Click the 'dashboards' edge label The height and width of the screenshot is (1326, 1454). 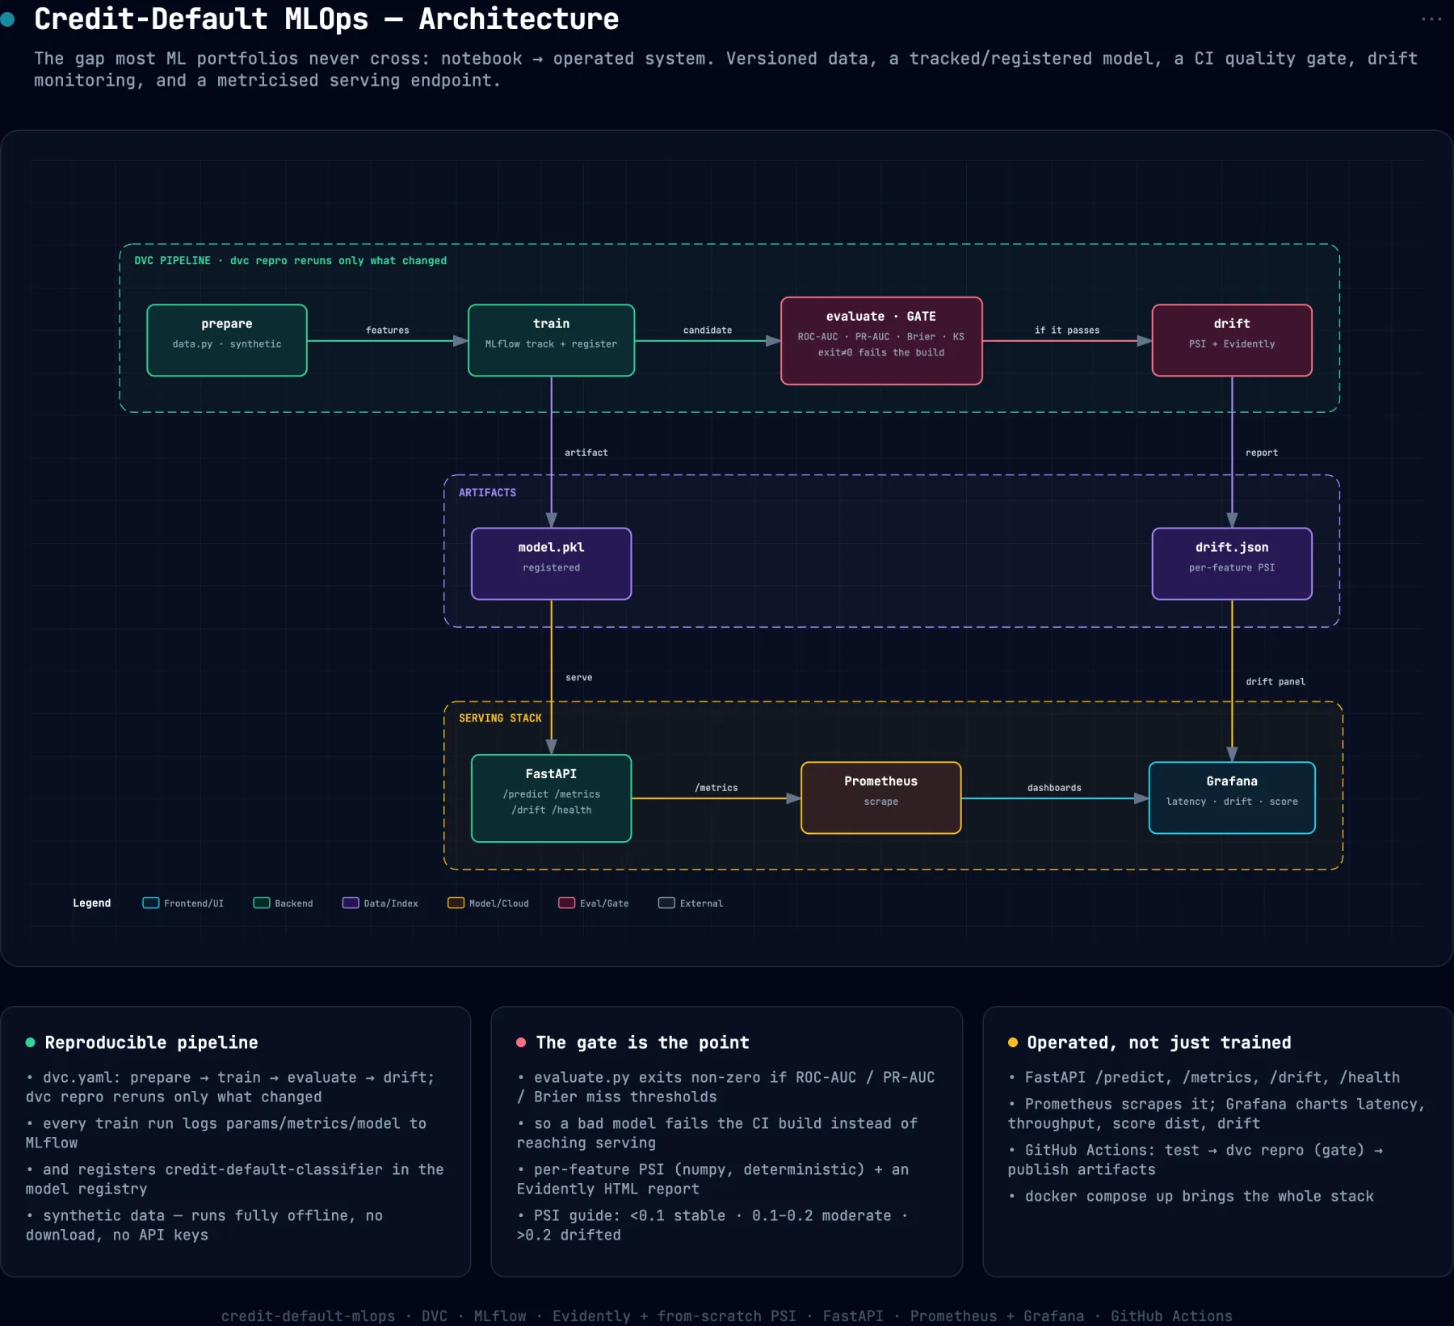pos(1054,787)
